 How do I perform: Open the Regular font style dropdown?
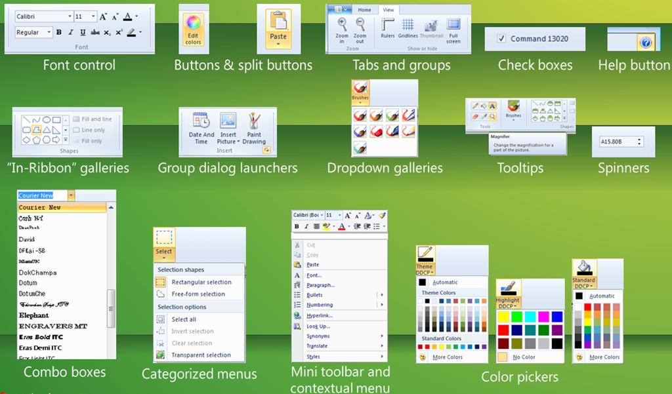[49, 32]
